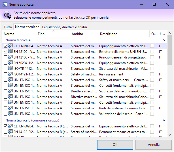Uncheck the CEI EN 60204 checkbox in Norma tecnica A
174x152 pixels.
(5, 46)
